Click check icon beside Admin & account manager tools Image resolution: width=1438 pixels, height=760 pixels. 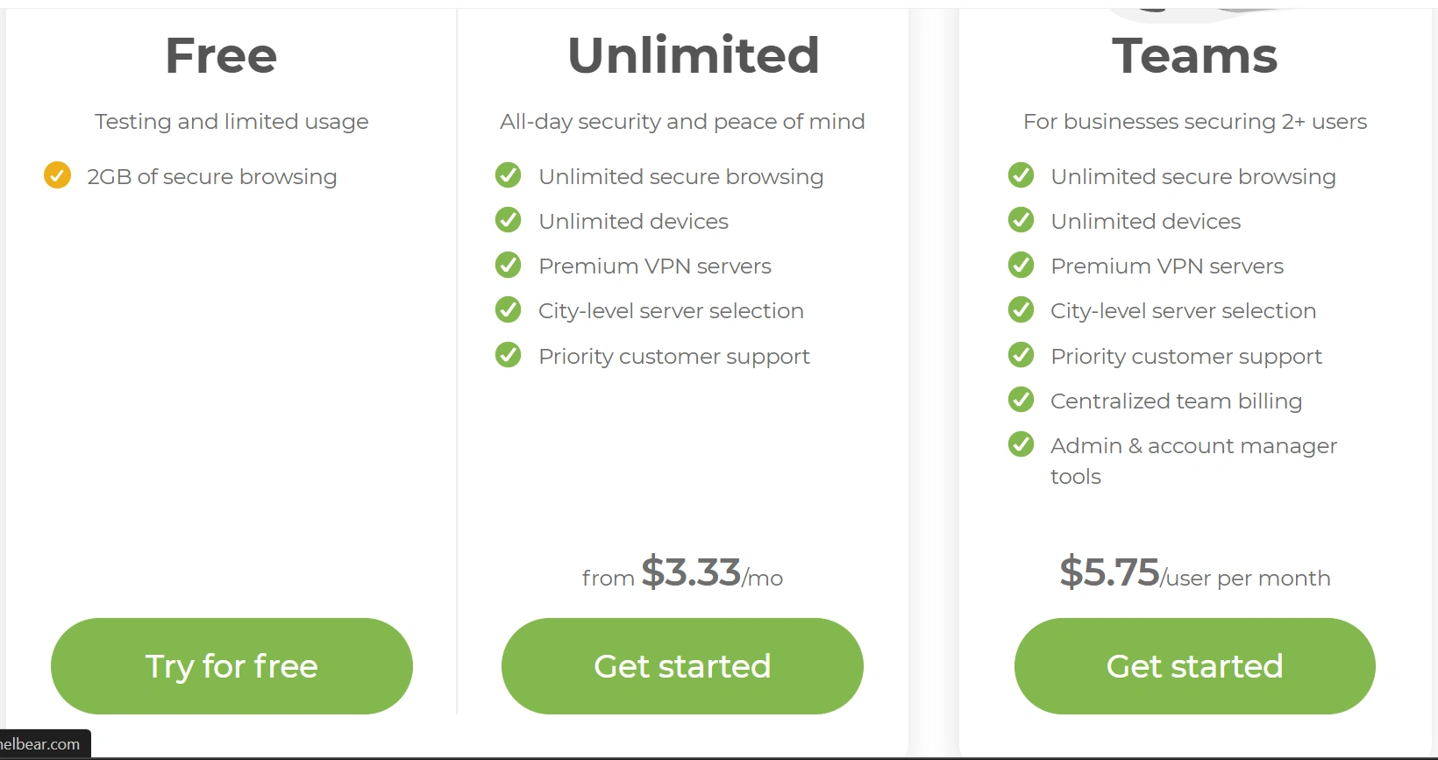click(1021, 444)
